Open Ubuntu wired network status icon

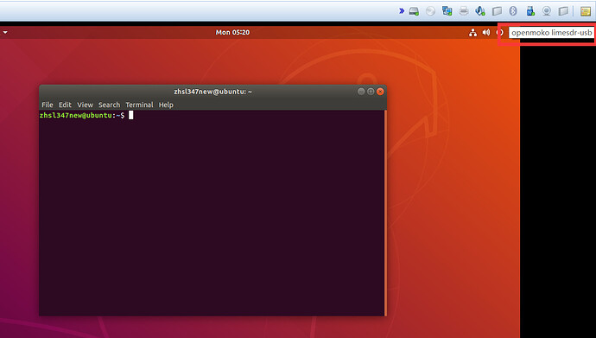coord(472,33)
